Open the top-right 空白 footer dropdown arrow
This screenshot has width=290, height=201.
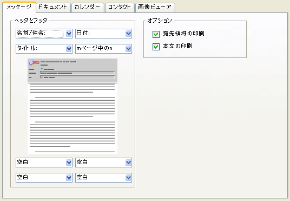point(128,163)
